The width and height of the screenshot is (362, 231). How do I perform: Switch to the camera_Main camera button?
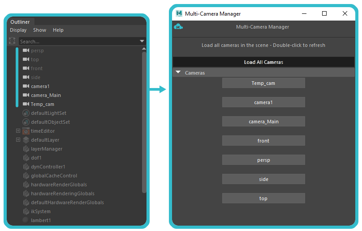tap(263, 122)
